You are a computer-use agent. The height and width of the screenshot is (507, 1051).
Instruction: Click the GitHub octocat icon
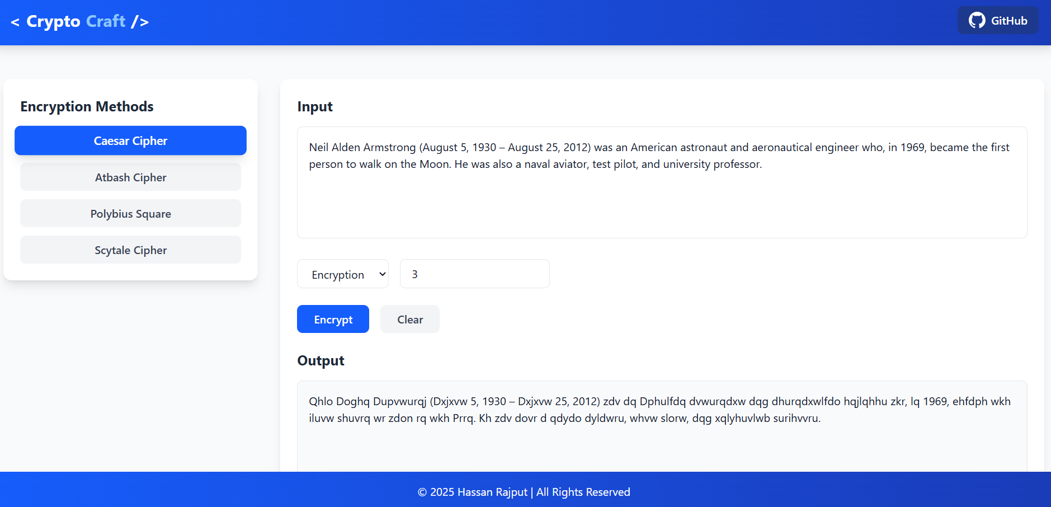977,21
